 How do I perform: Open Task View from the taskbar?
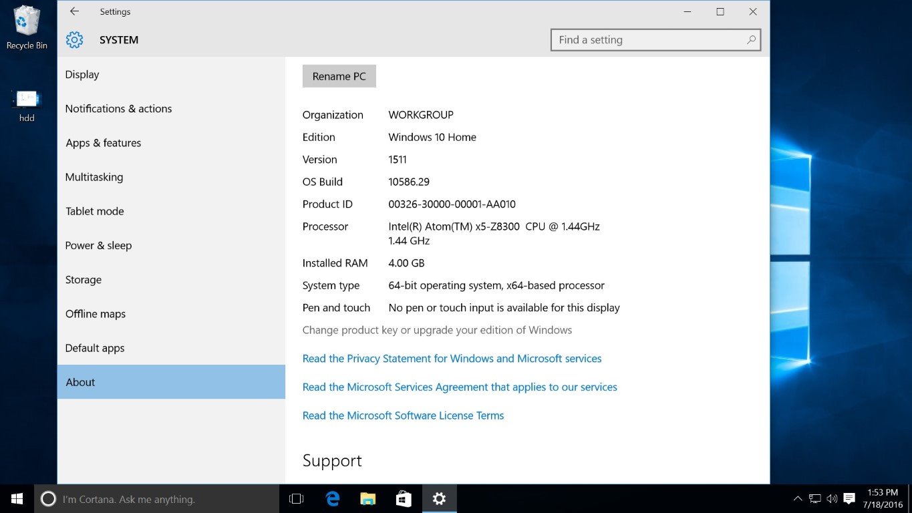[296, 498]
